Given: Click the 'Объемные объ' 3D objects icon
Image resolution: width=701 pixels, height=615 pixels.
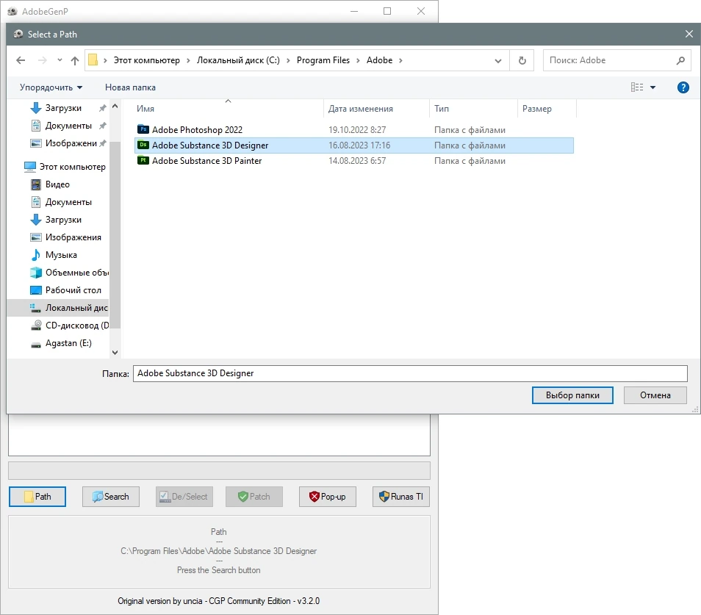Looking at the screenshot, I should point(36,273).
